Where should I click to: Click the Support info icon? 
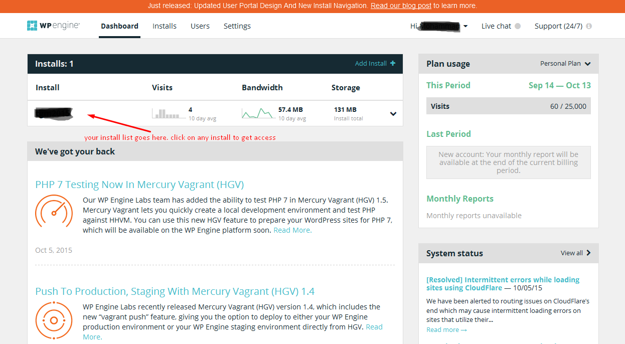(x=589, y=26)
